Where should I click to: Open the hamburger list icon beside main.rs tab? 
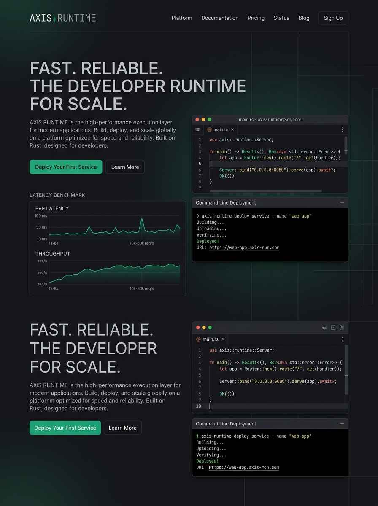point(197,129)
